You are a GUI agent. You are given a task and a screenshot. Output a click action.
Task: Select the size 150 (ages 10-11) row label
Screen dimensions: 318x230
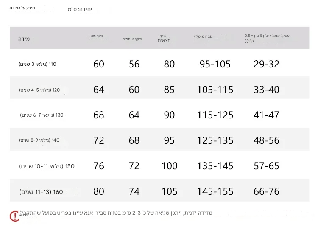[47, 166]
